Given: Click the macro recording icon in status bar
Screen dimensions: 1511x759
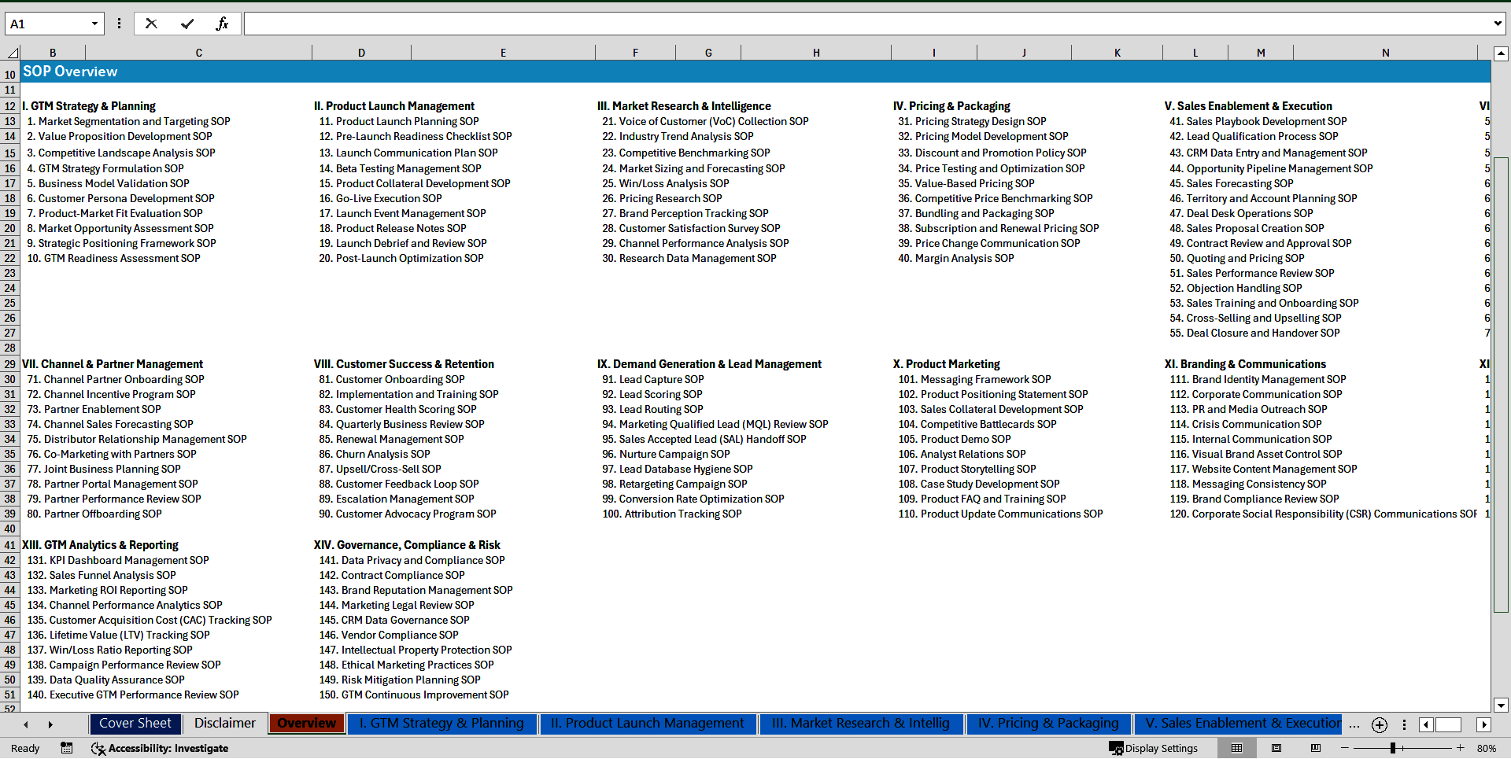Looking at the screenshot, I should click(x=67, y=748).
